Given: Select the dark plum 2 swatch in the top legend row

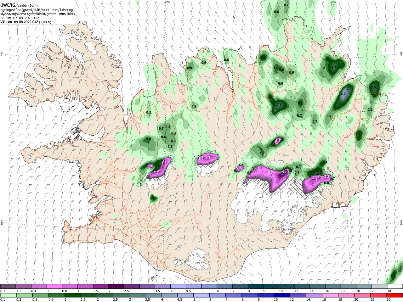Looking at the screenshot, I should (116, 286).
